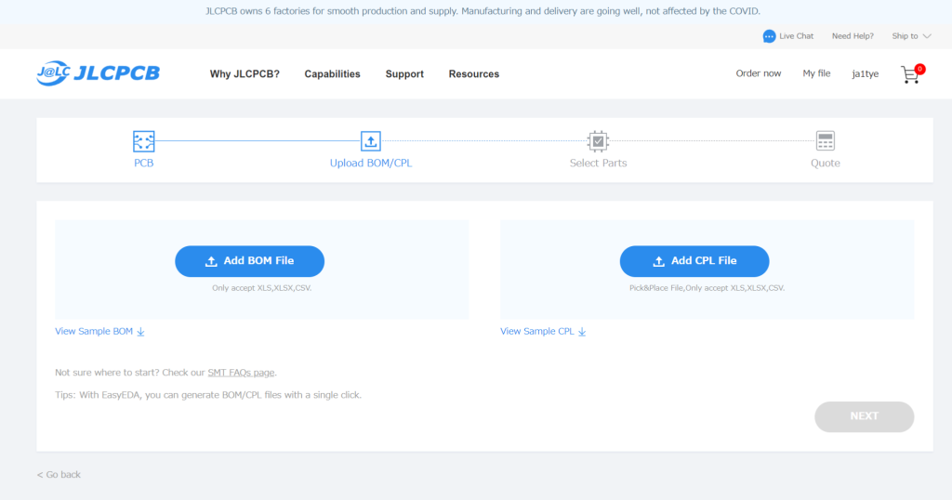The height and width of the screenshot is (500, 952).
Task: Click the PCB step icon
Action: (143, 141)
